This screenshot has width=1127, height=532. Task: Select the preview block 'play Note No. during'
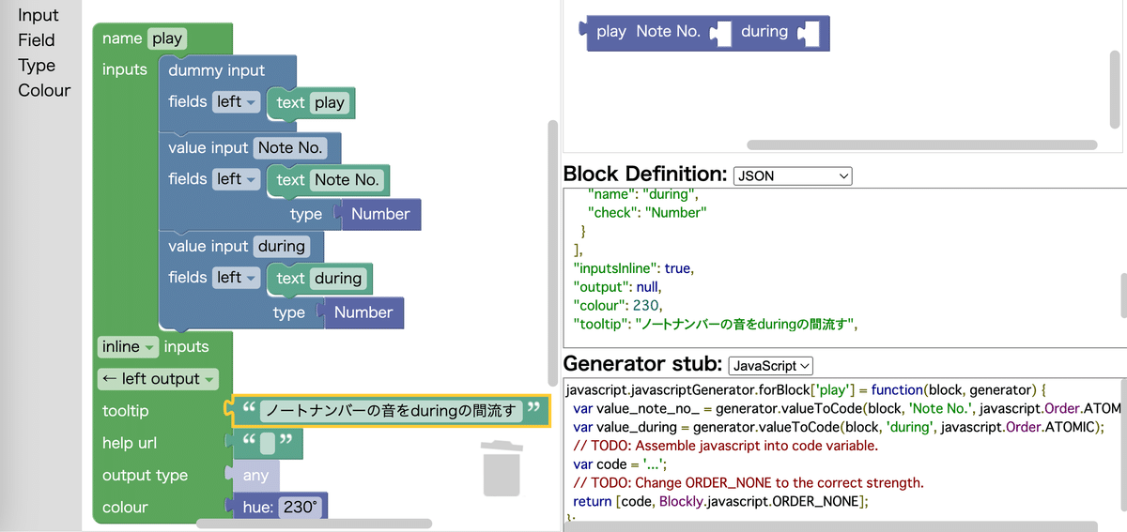tap(703, 31)
